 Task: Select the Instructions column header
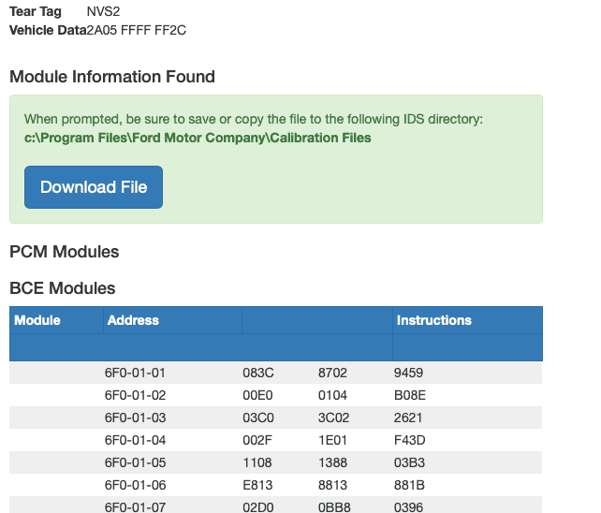coord(433,320)
